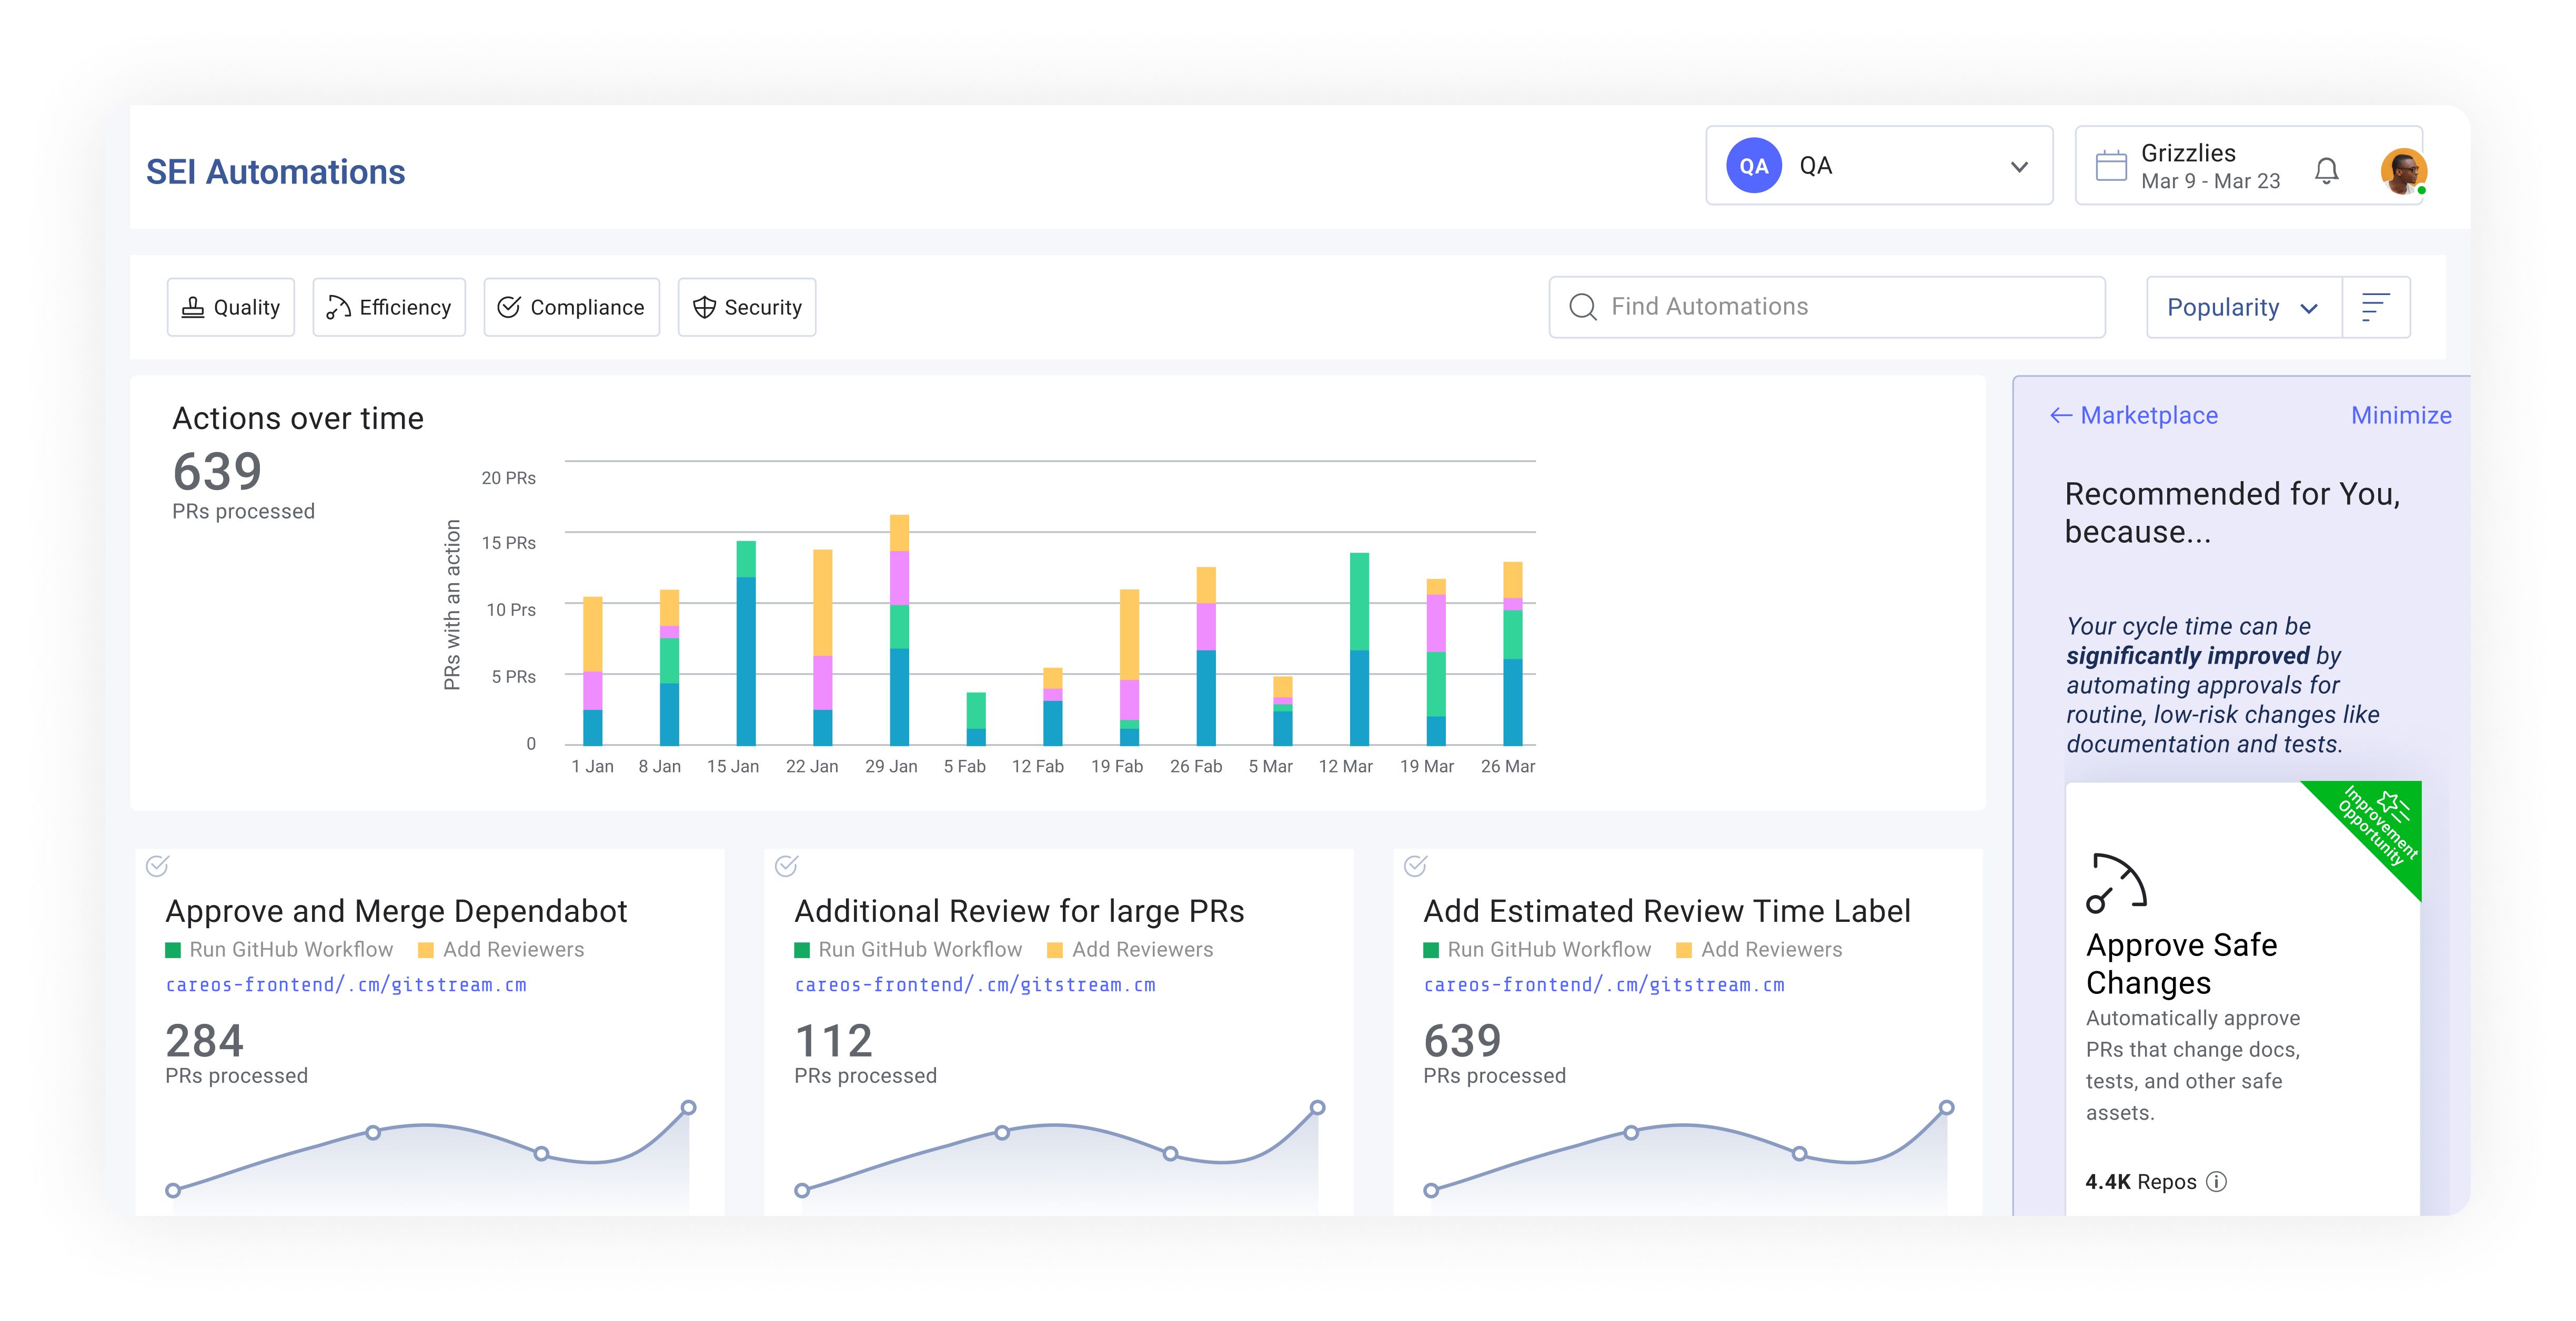Click the 12 Mar bar in the chart
Image resolution: width=2576 pixels, height=1321 pixels.
pyautogui.click(x=1359, y=649)
